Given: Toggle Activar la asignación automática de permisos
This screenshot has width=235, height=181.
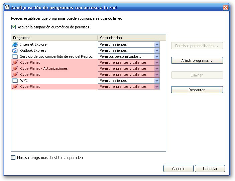Looking at the screenshot, I should [13, 27].
